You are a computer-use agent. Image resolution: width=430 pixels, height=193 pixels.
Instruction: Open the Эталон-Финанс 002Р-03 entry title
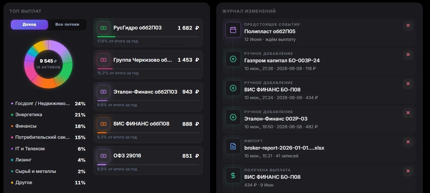276,119
